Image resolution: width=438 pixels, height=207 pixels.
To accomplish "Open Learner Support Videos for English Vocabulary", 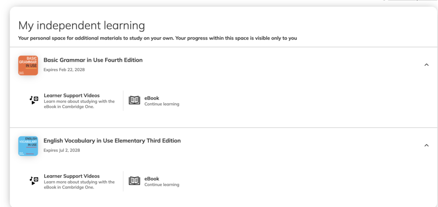I will point(71,176).
